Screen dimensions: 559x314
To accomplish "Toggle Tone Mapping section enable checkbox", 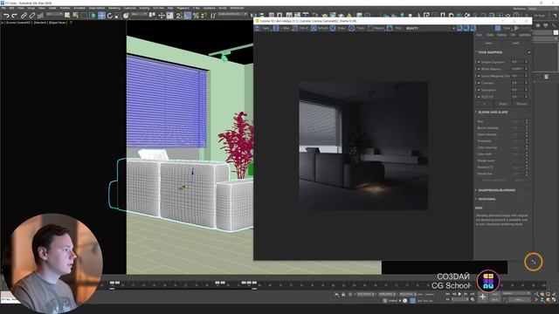I will (528, 52).
